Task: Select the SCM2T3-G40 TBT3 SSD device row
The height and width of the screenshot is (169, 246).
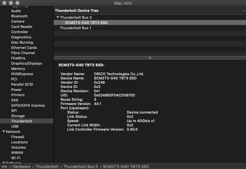Action: [x=150, y=23]
